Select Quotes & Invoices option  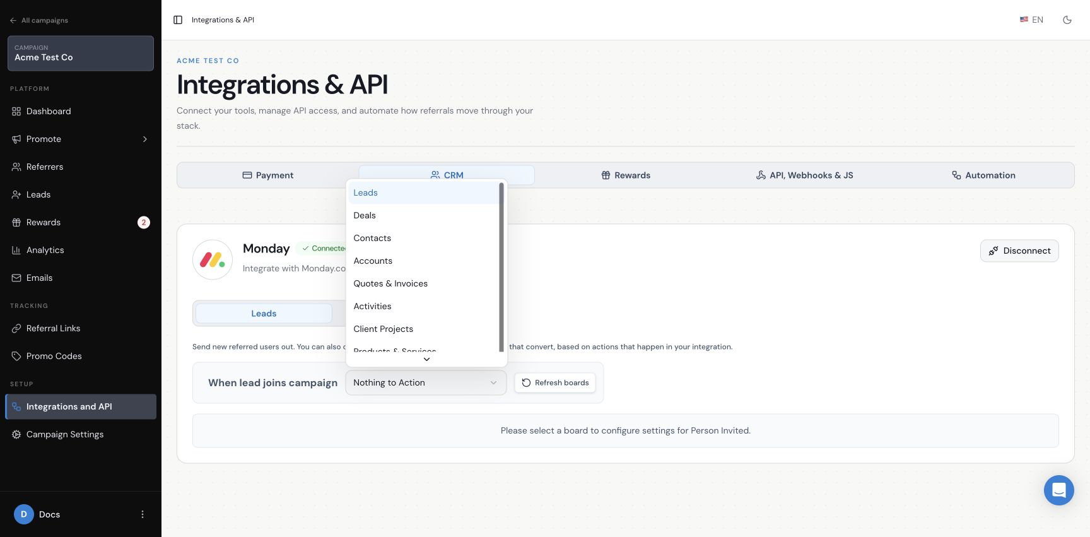(424, 283)
